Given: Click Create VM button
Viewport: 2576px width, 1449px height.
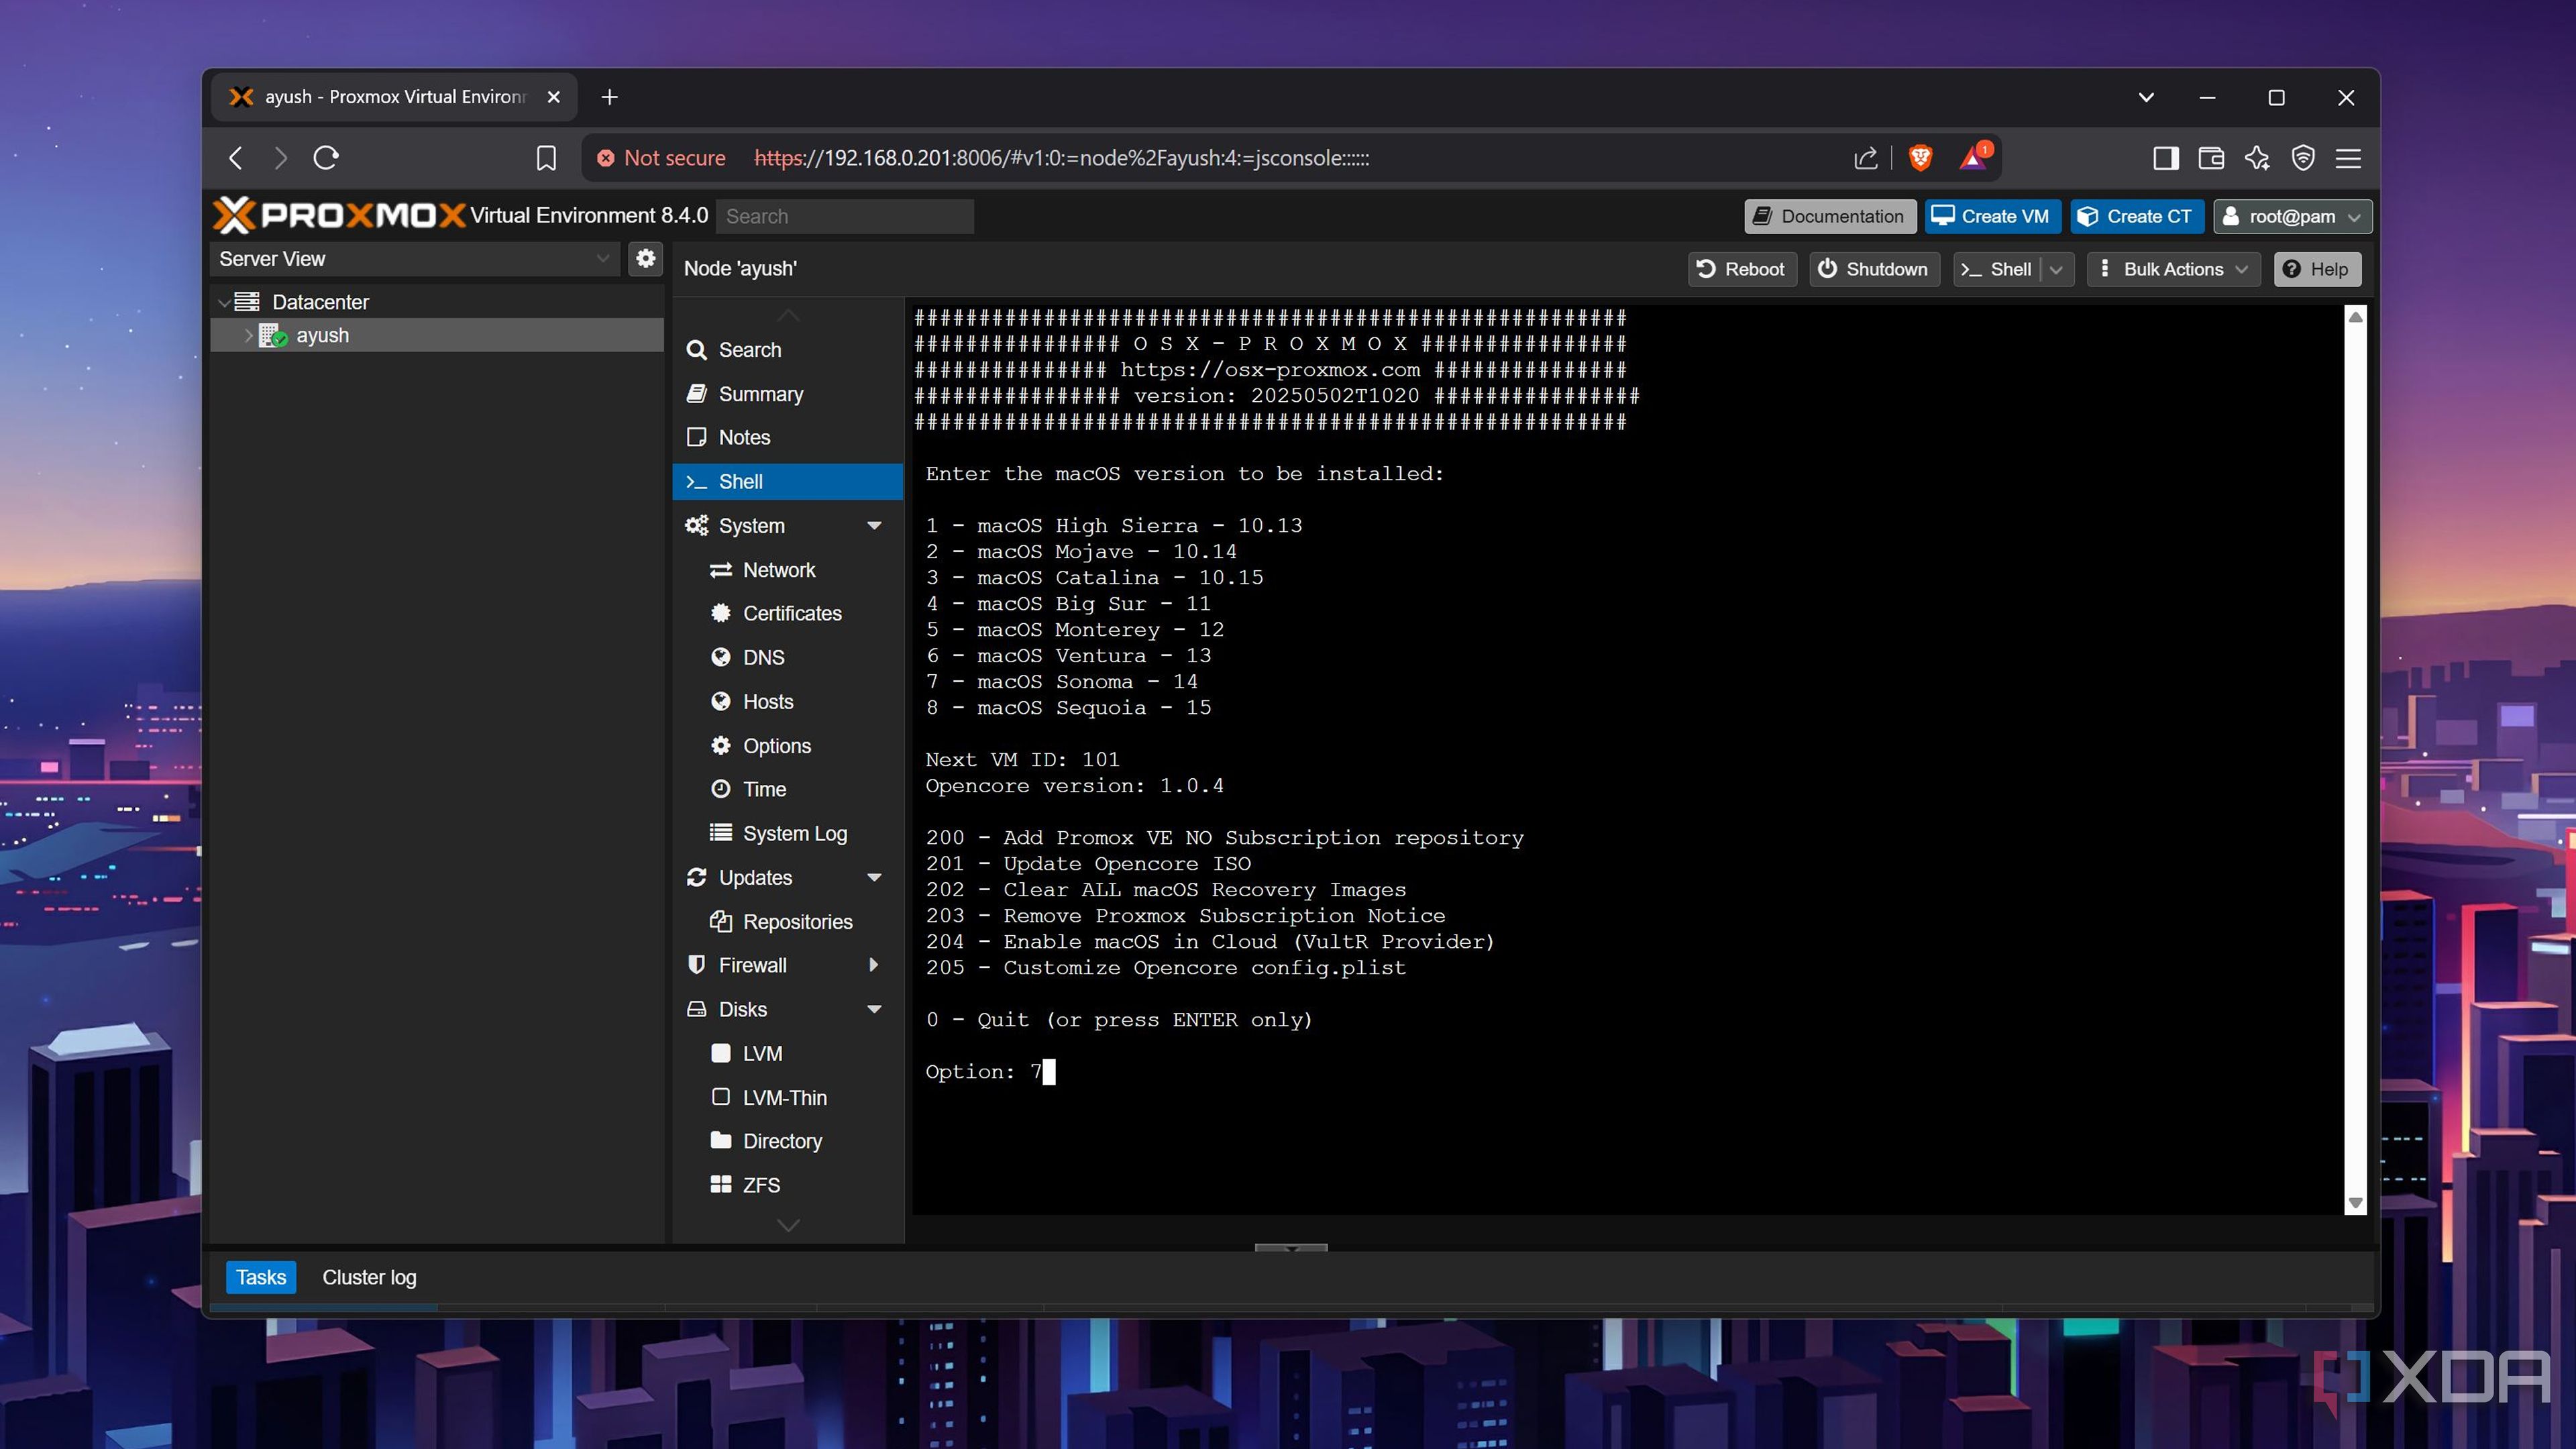Looking at the screenshot, I should pos(1992,216).
